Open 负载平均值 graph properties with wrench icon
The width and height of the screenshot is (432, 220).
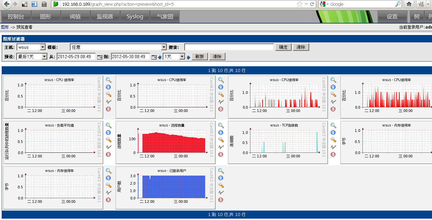pos(108,140)
